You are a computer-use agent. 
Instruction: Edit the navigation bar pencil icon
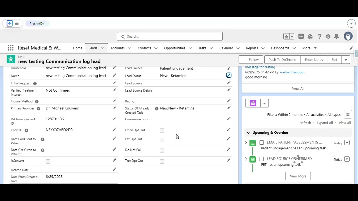tap(351, 48)
